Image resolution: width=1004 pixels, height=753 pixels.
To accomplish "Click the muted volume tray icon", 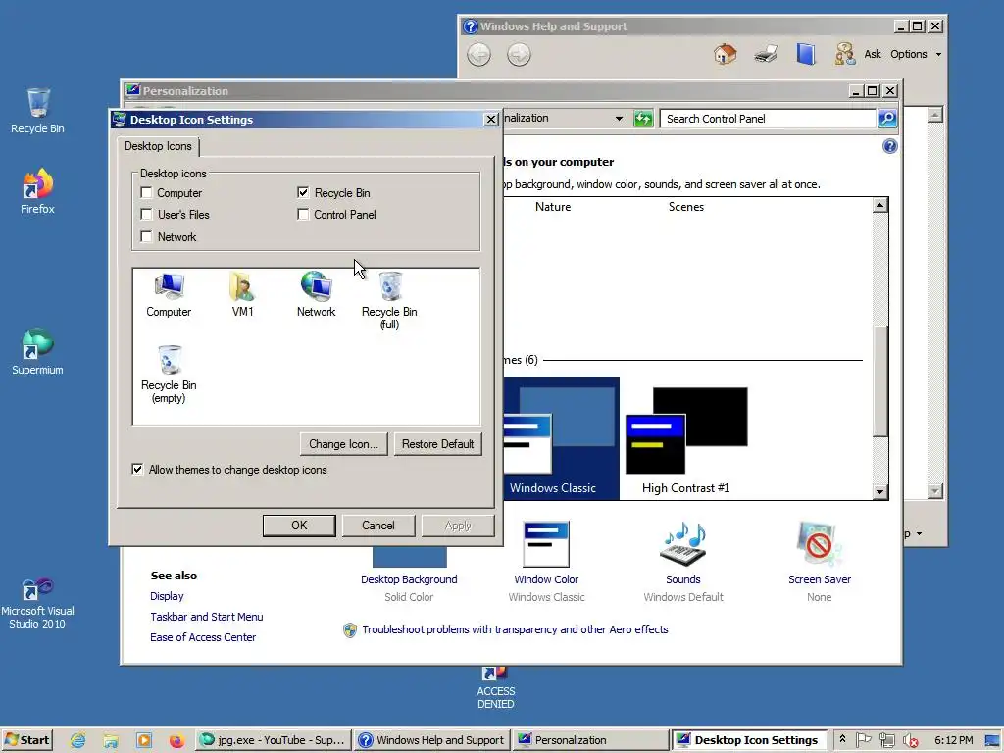I will click(x=910, y=740).
